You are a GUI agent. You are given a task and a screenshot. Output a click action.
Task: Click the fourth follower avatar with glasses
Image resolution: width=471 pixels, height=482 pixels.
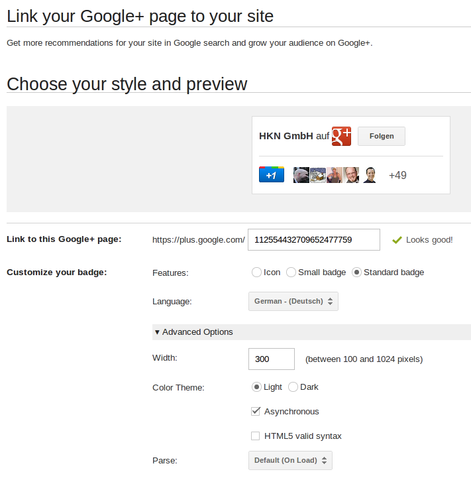[x=351, y=175]
